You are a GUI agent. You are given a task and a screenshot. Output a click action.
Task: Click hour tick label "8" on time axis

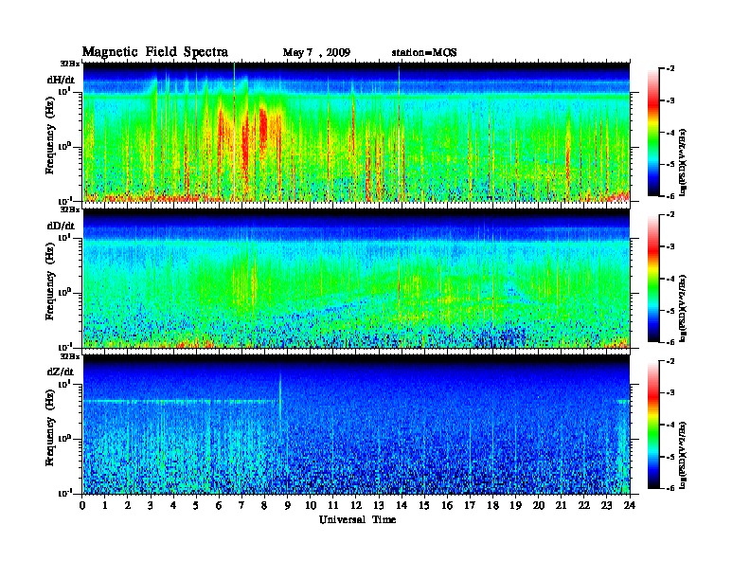(264, 505)
